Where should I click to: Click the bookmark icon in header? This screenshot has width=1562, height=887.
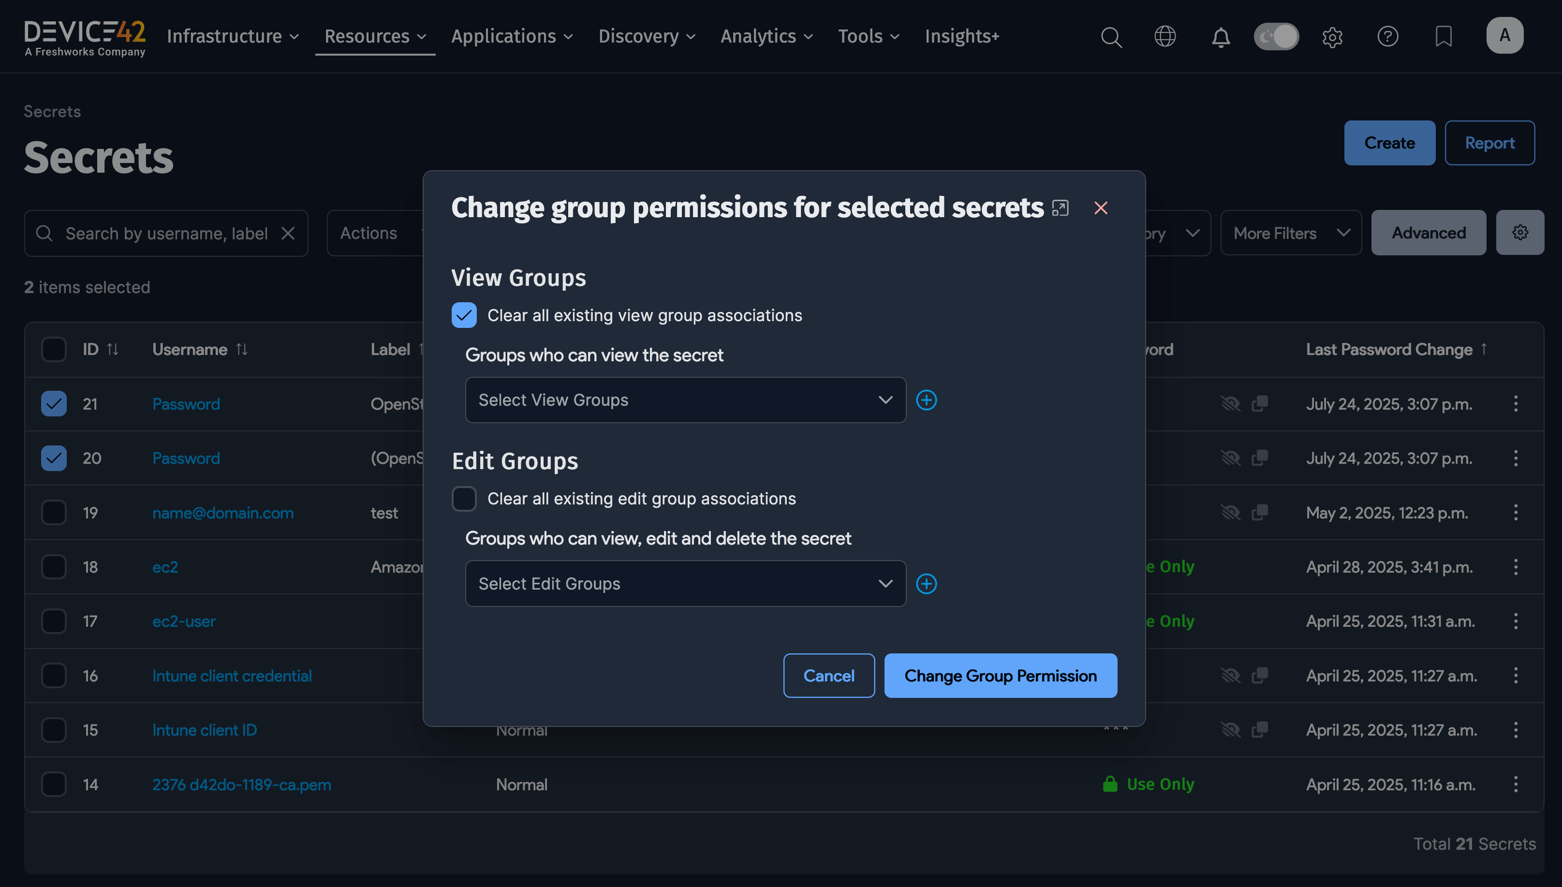pos(1443,37)
